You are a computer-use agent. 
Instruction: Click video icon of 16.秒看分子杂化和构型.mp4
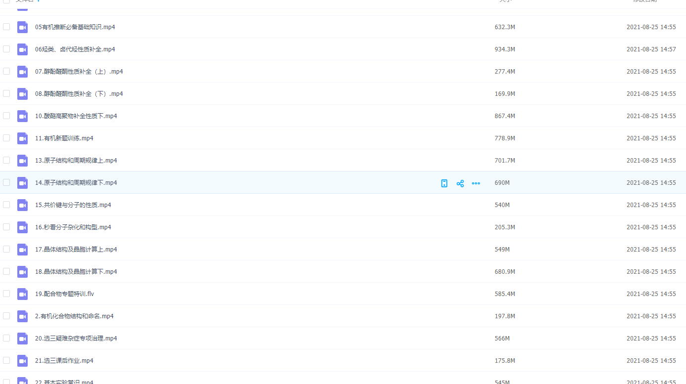tap(23, 227)
